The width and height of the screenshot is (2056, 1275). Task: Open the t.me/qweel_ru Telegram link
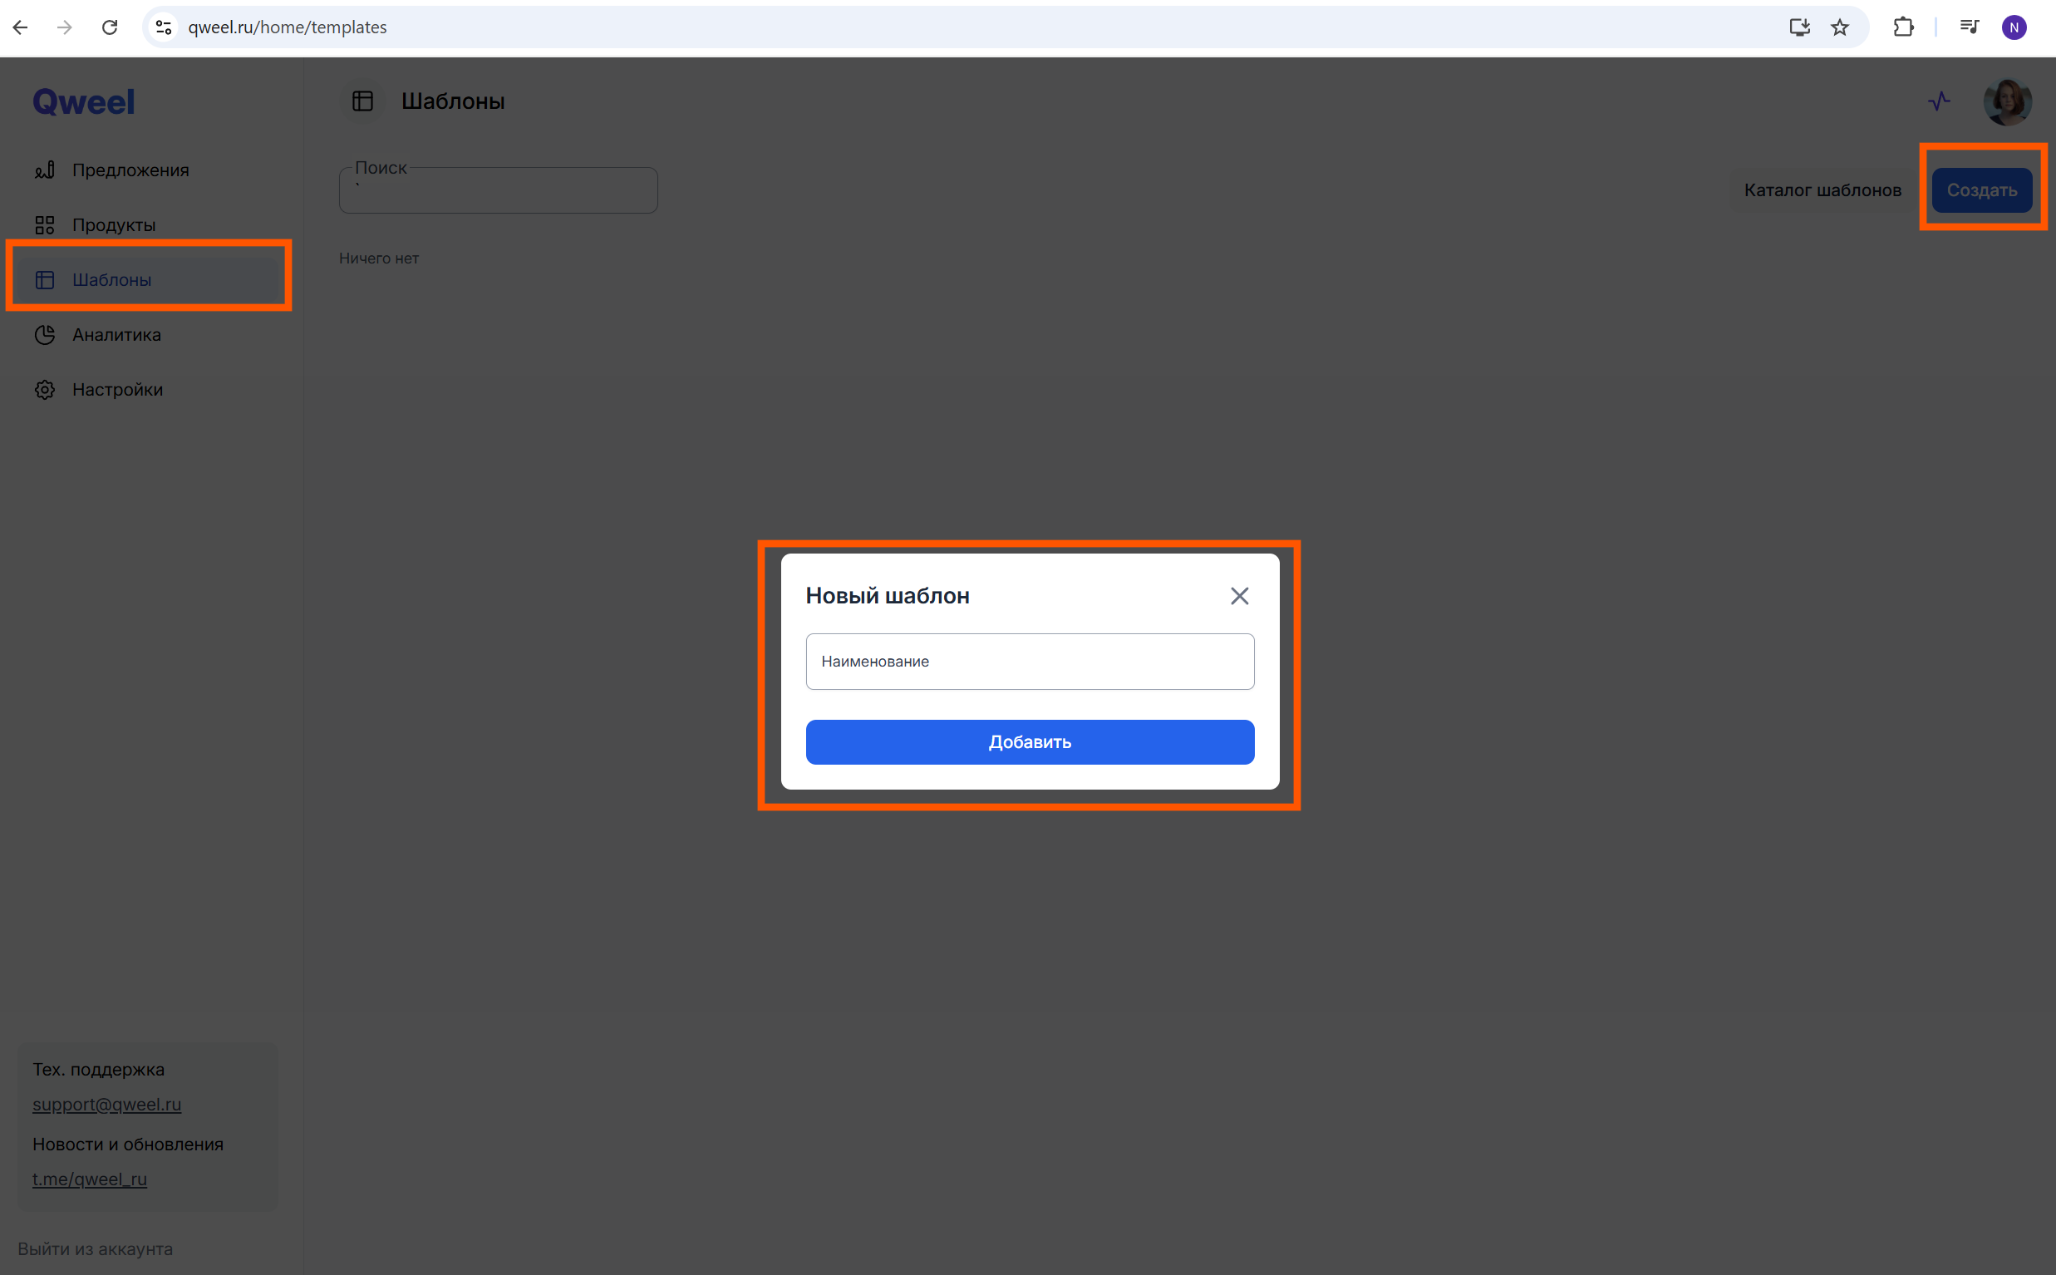(90, 1179)
